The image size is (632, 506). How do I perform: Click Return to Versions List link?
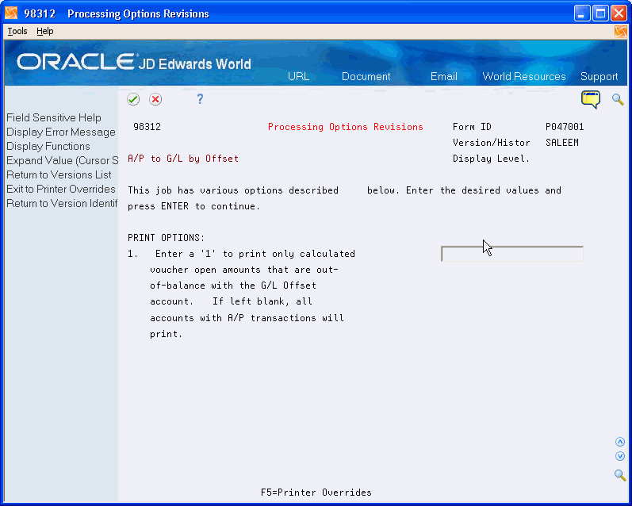59,175
